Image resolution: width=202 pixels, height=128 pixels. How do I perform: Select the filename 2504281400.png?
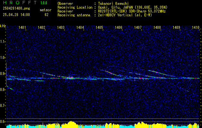[x=16, y=9]
